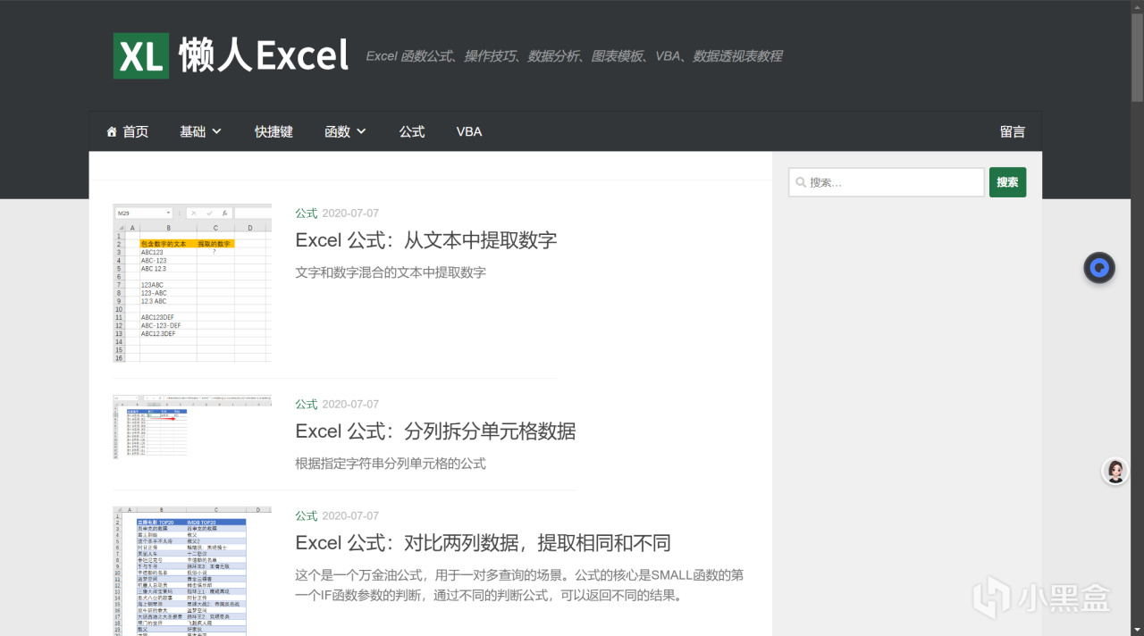Click the magnifier icon in search box
The width and height of the screenshot is (1144, 636).
pyautogui.click(x=799, y=182)
